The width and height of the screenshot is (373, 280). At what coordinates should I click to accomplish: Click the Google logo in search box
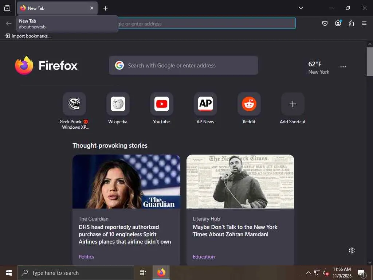[119, 65]
